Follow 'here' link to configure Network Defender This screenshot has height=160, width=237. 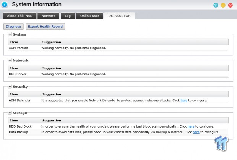click(x=184, y=100)
